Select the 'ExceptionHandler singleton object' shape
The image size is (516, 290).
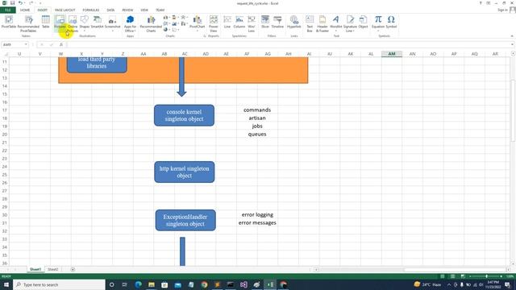click(x=185, y=220)
